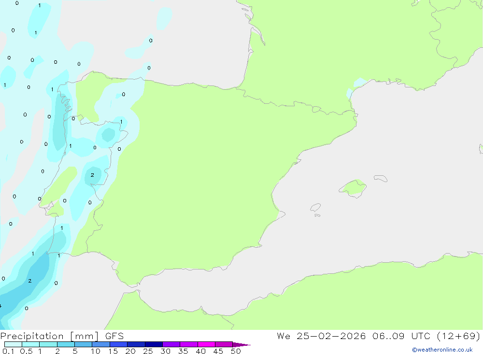483x354 pixels.
Task: Click the 2–5 mm legend swatch
Action: pos(66,344)
